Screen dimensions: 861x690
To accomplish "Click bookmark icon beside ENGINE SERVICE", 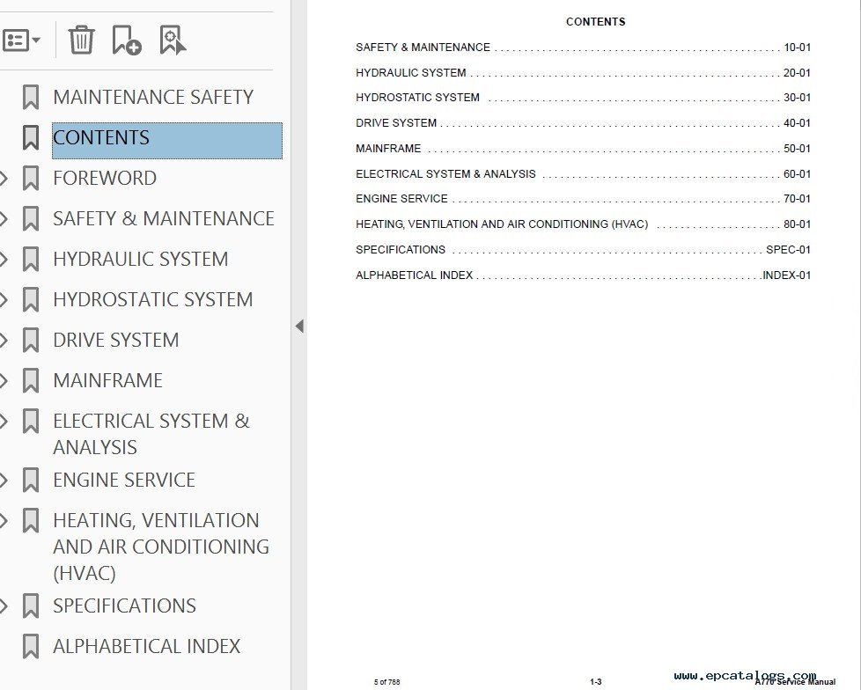I will pyautogui.click(x=31, y=481).
